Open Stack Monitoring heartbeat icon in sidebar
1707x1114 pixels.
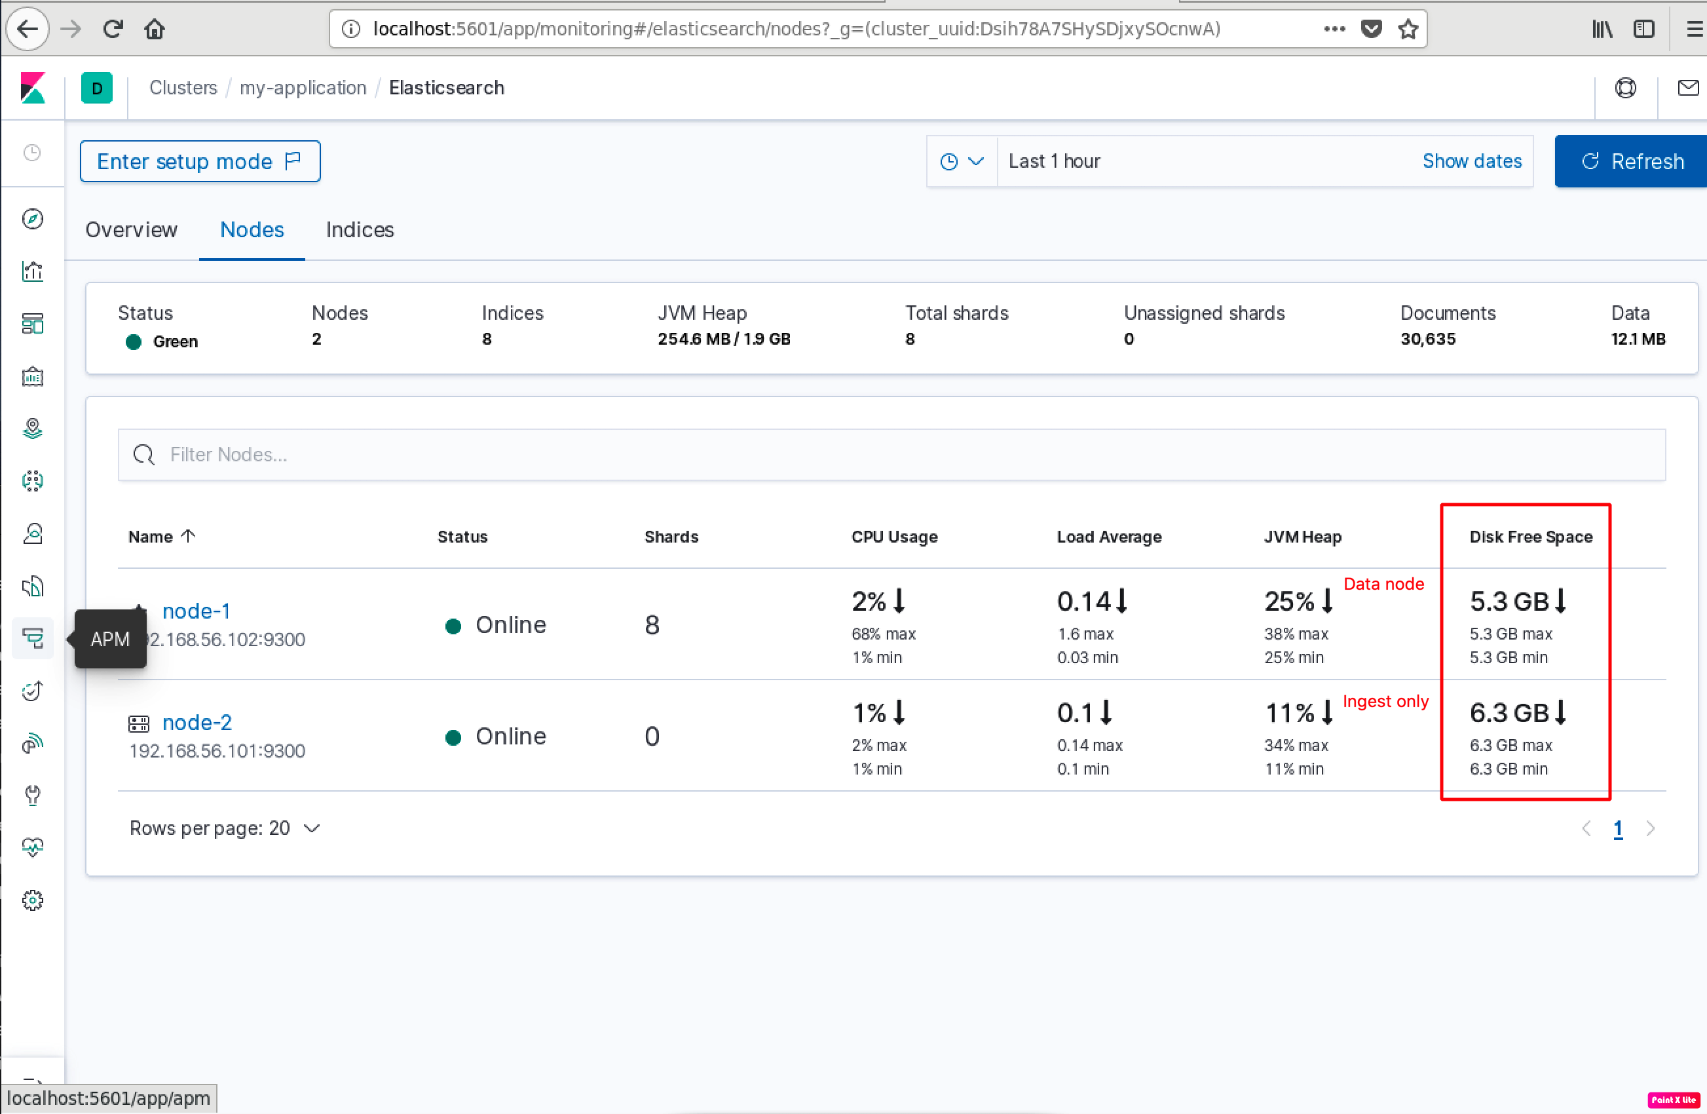[32, 848]
